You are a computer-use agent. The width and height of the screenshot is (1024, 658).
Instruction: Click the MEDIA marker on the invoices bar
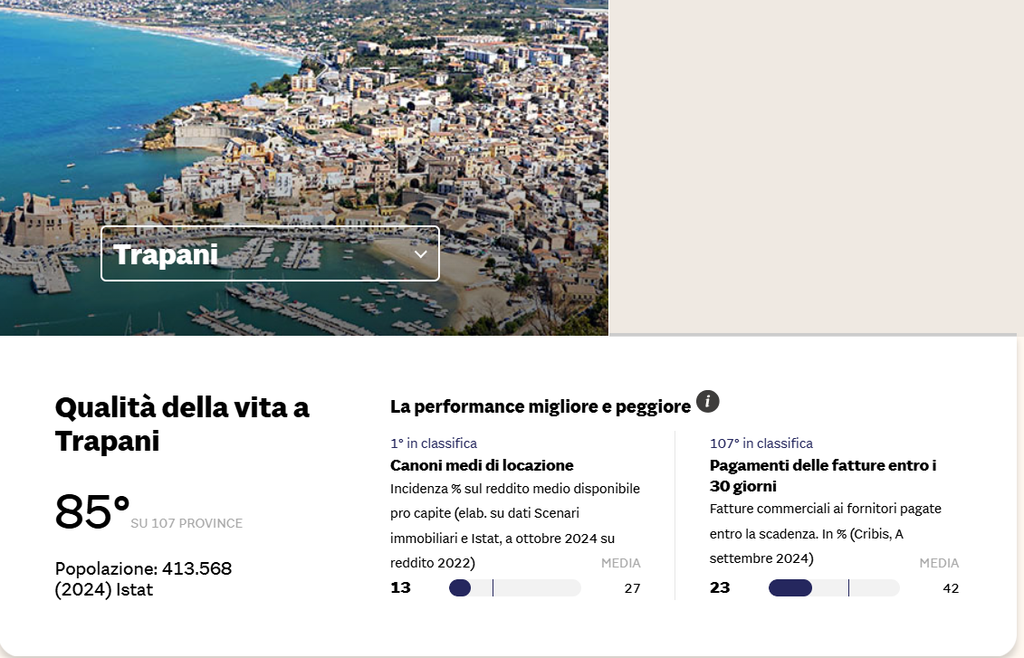point(848,587)
